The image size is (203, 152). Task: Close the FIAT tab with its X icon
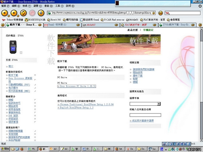pos(154,25)
